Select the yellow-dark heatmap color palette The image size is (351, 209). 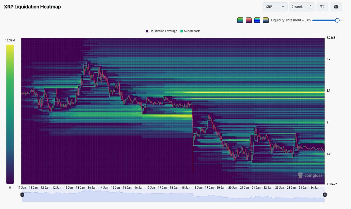(266, 20)
